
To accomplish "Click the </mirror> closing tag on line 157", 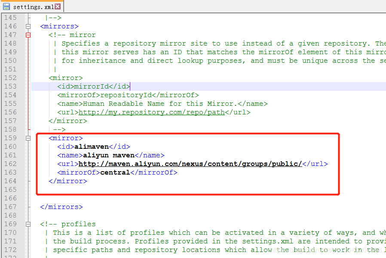I will [x=67, y=121].
